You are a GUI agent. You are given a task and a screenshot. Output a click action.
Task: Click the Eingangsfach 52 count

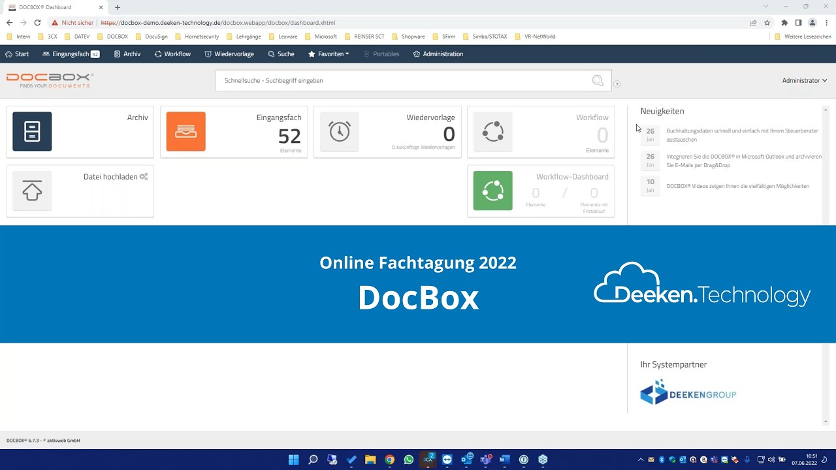click(289, 136)
